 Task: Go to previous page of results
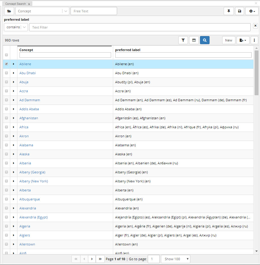point(84,259)
